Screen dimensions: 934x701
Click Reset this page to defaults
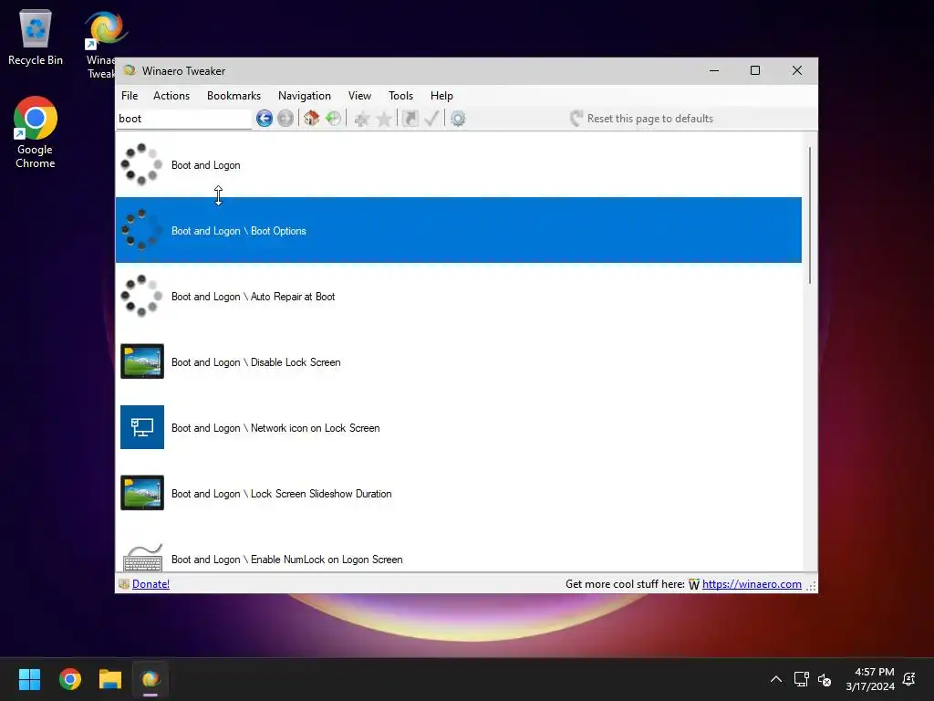tap(641, 119)
